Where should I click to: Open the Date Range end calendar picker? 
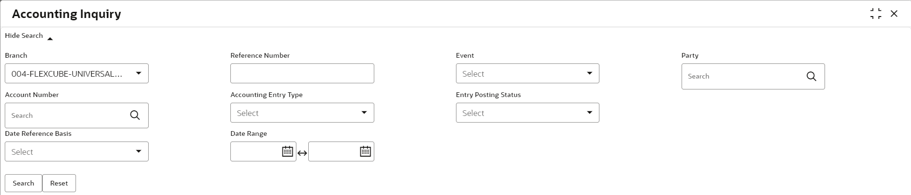click(x=365, y=151)
